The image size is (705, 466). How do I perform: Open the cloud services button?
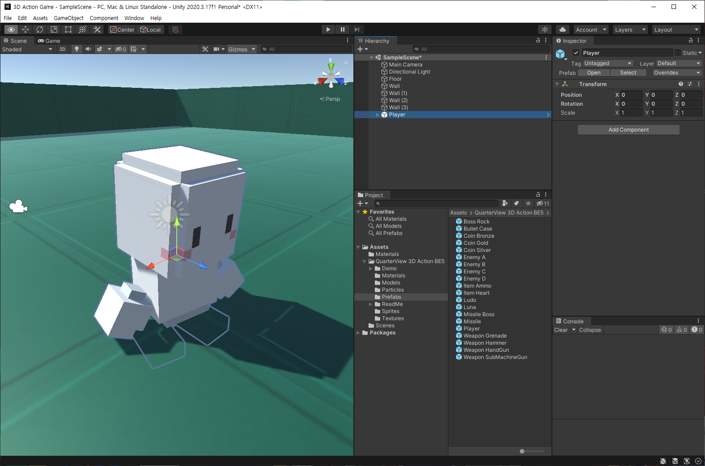click(563, 29)
